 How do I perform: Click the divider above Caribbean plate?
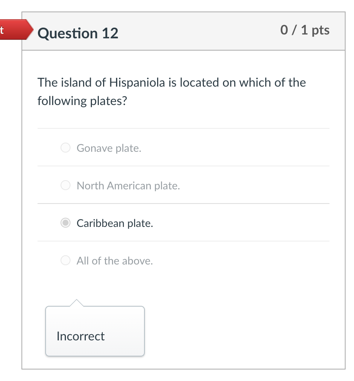(183, 203)
